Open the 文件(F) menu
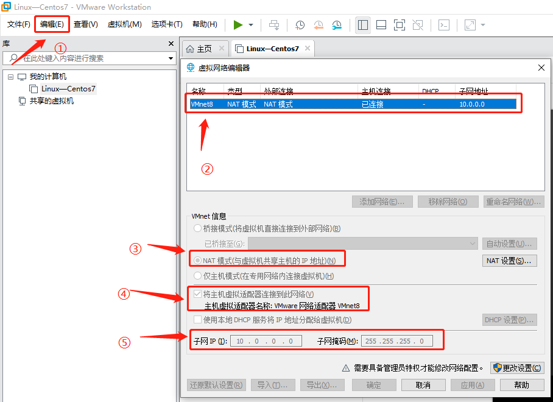 (x=19, y=24)
